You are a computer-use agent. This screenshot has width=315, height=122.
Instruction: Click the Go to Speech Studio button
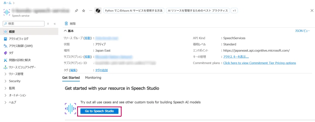[99, 111]
